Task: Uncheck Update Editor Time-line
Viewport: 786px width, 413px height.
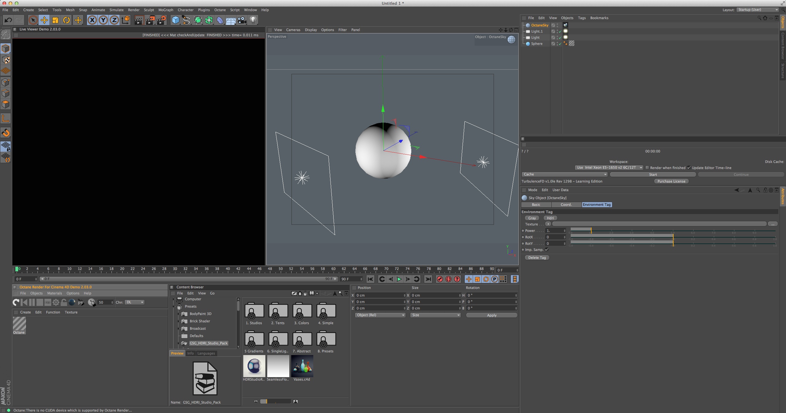Action: (689, 168)
